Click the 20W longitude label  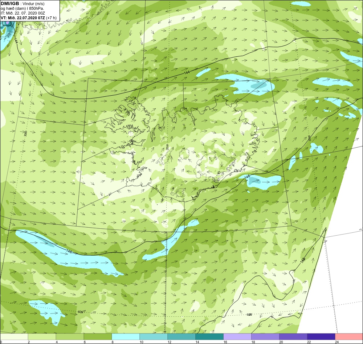tap(167, 148)
